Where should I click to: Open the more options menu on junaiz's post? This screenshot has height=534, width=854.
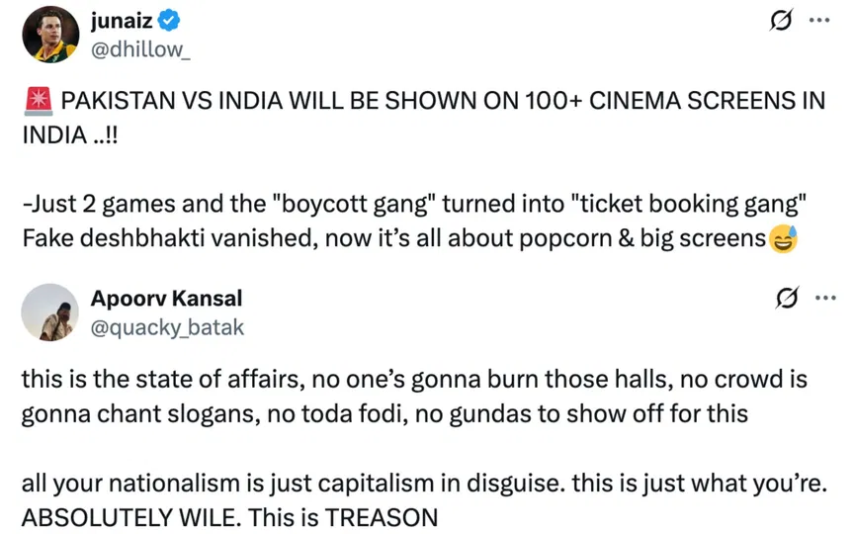tap(819, 22)
